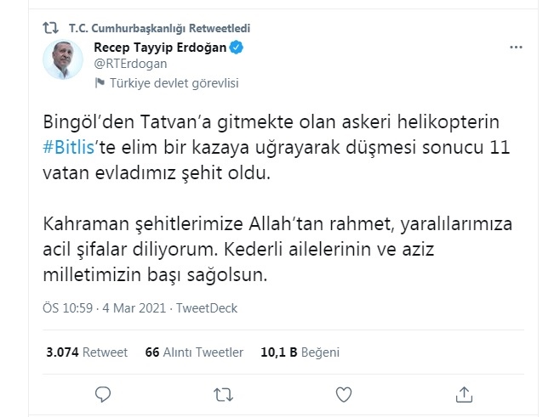
Task: Open the share tweet icon
Action: tap(465, 394)
